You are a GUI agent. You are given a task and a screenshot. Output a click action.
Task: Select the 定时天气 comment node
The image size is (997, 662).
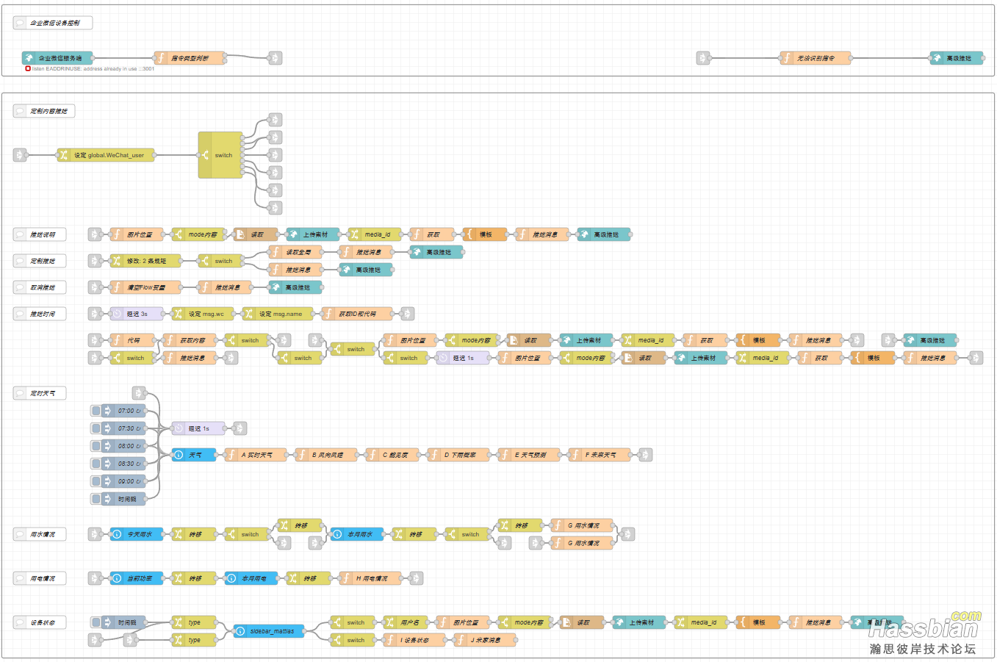point(40,393)
